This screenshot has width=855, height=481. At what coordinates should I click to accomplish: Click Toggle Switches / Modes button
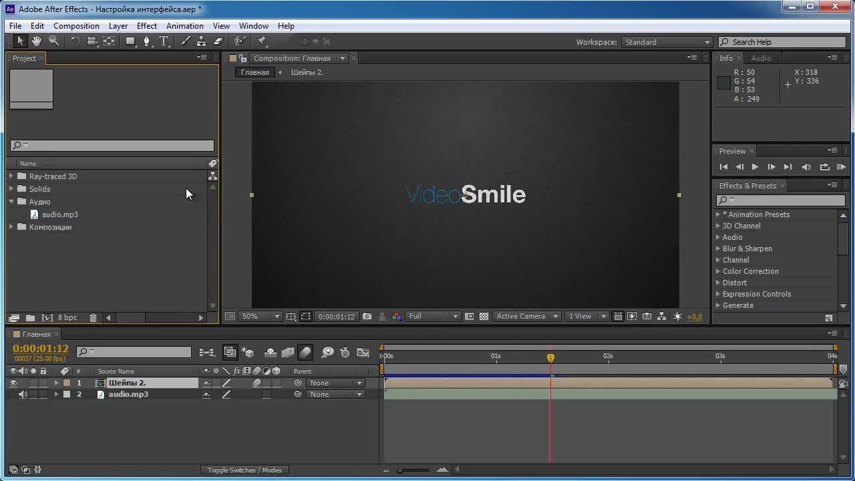(244, 470)
